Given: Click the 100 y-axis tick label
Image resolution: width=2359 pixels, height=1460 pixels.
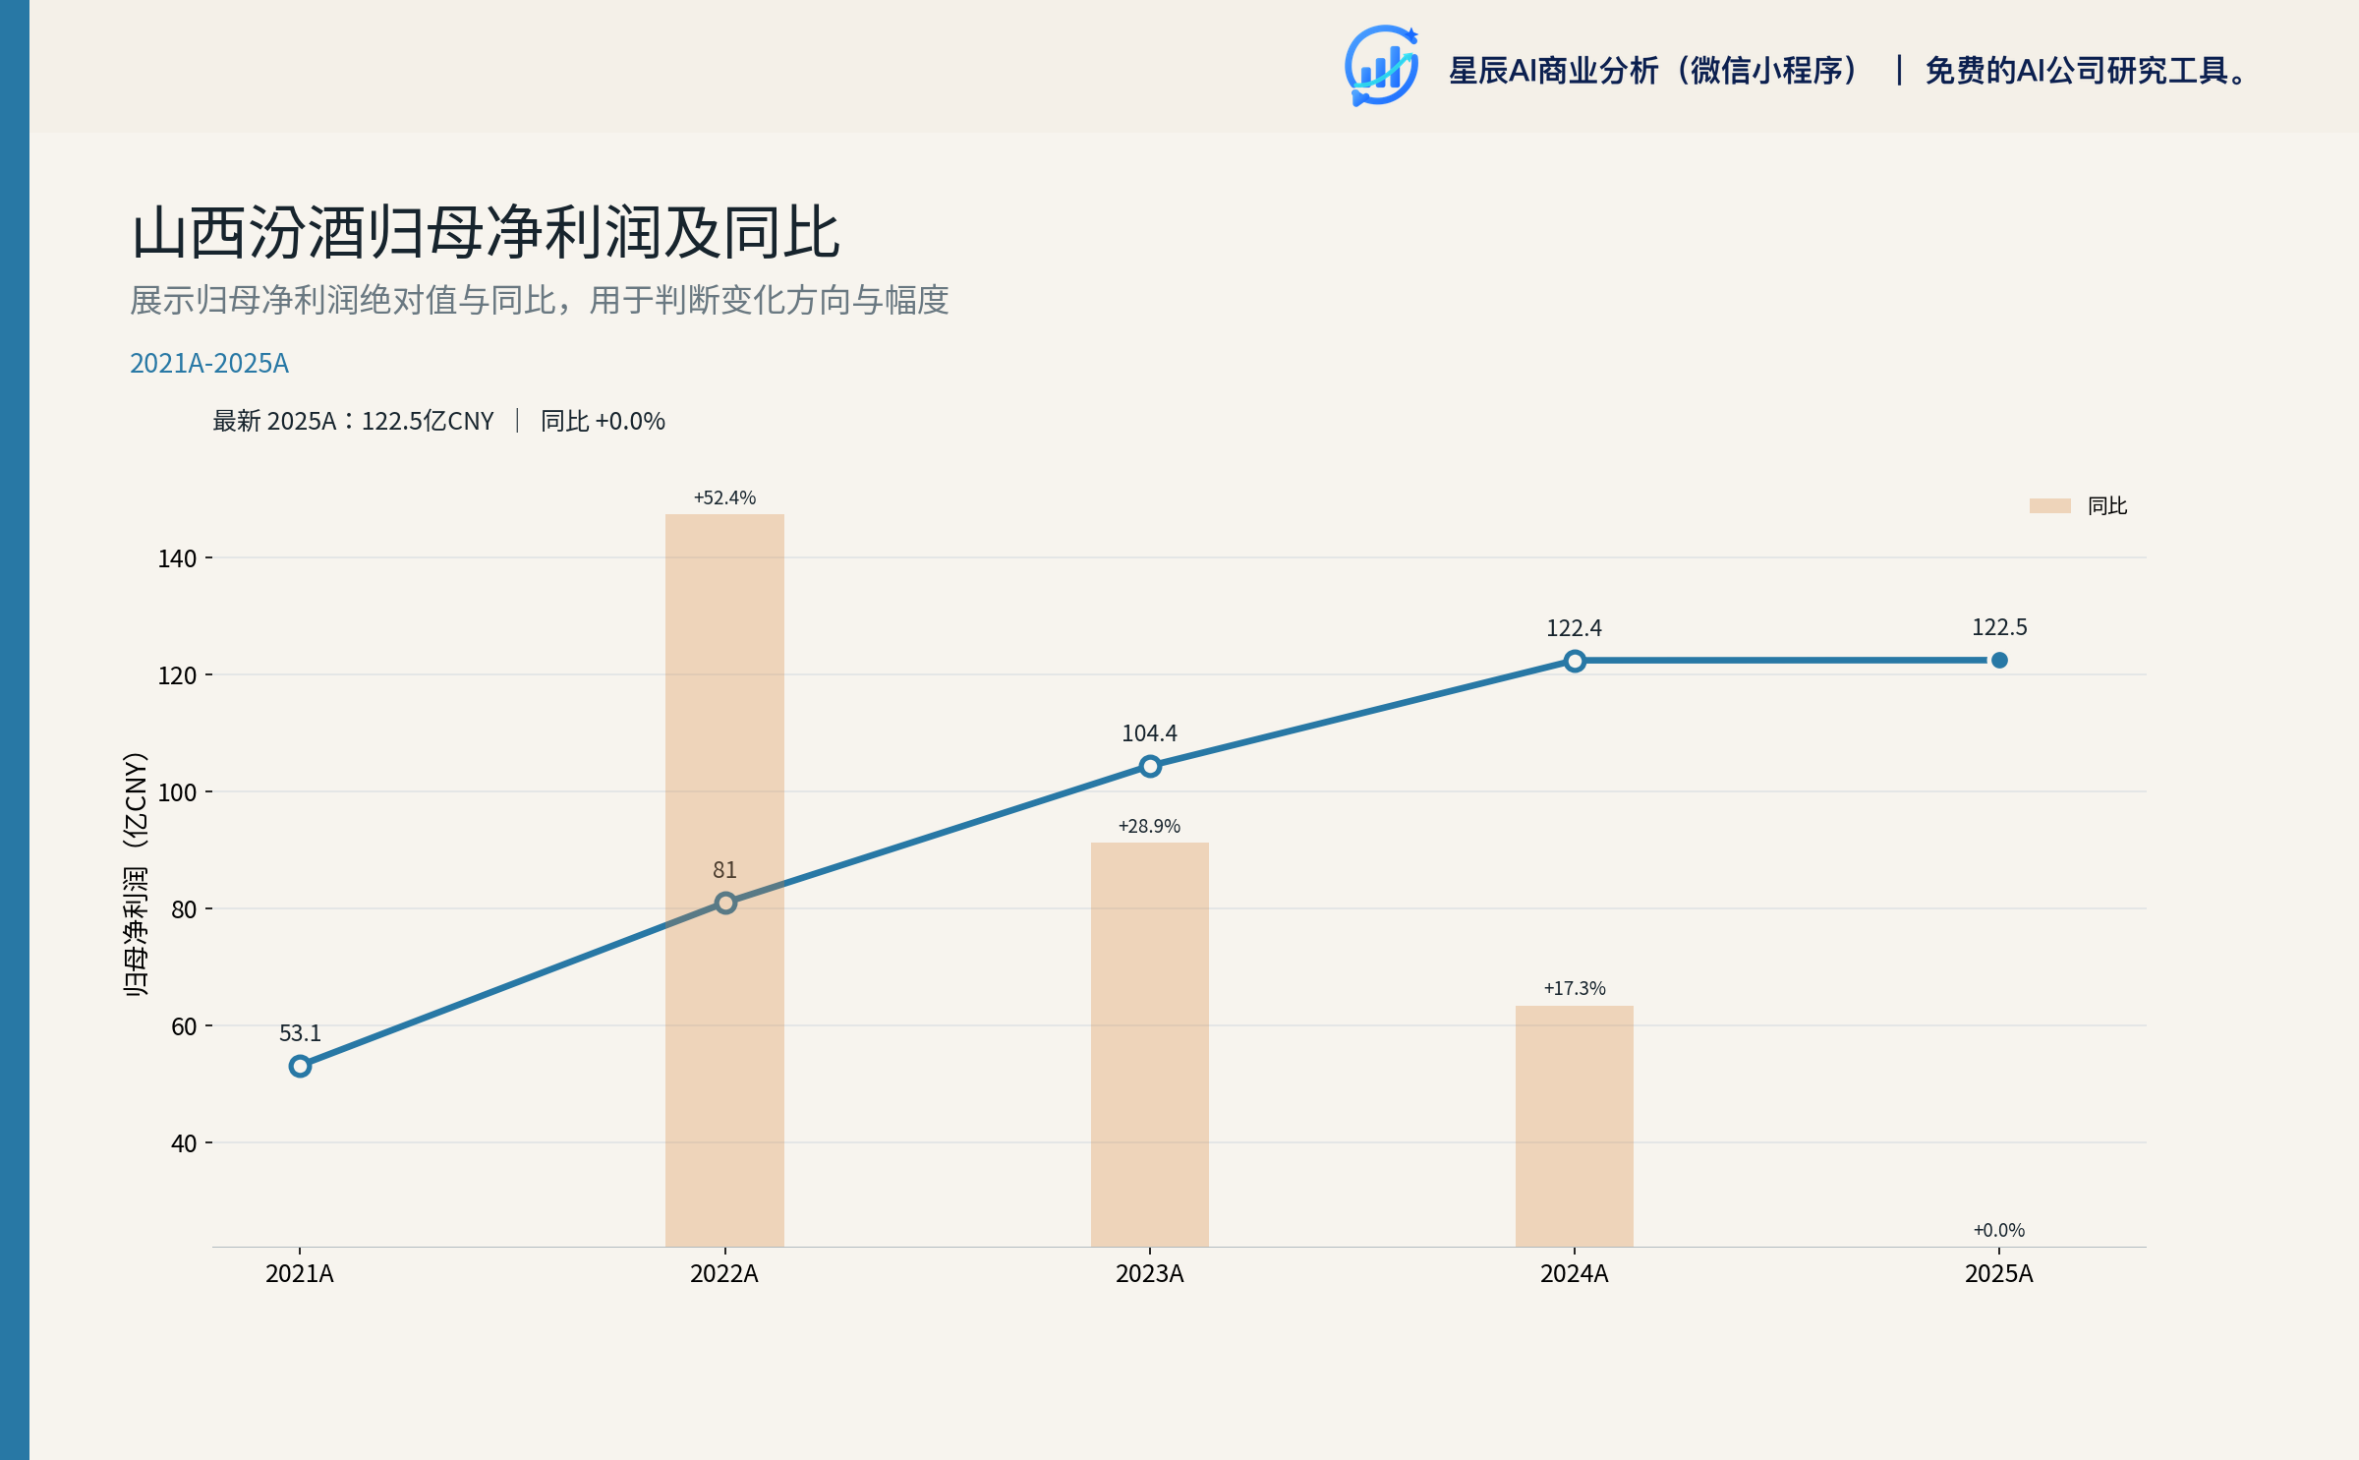Looking at the screenshot, I should tap(177, 792).
